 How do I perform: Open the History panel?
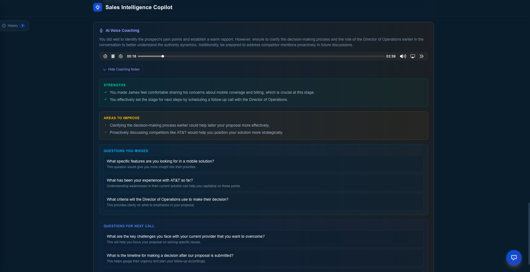14,26
